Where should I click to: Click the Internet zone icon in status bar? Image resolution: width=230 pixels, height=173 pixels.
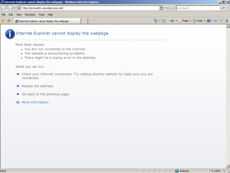pos(177,171)
